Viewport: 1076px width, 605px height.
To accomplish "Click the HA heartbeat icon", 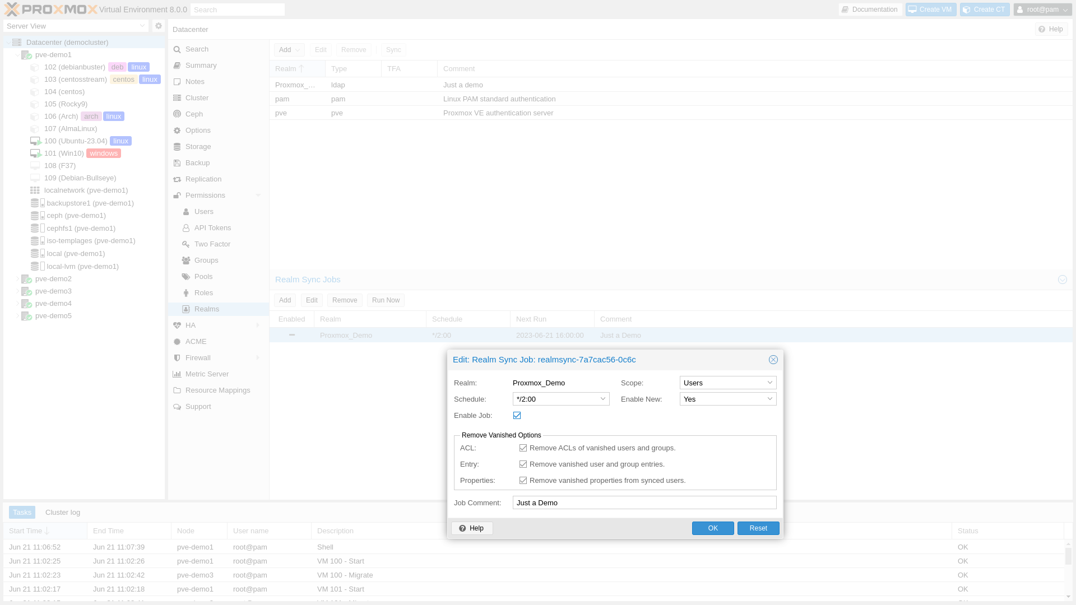I will point(177,325).
